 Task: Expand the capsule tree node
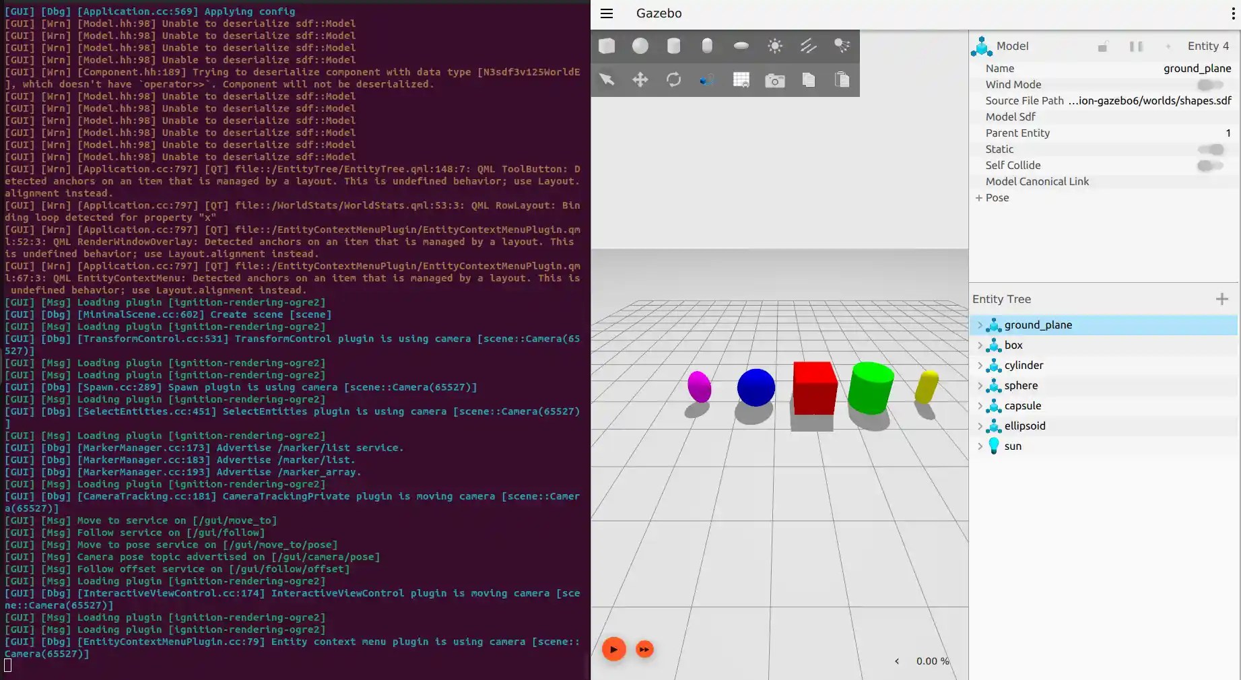(x=980, y=406)
